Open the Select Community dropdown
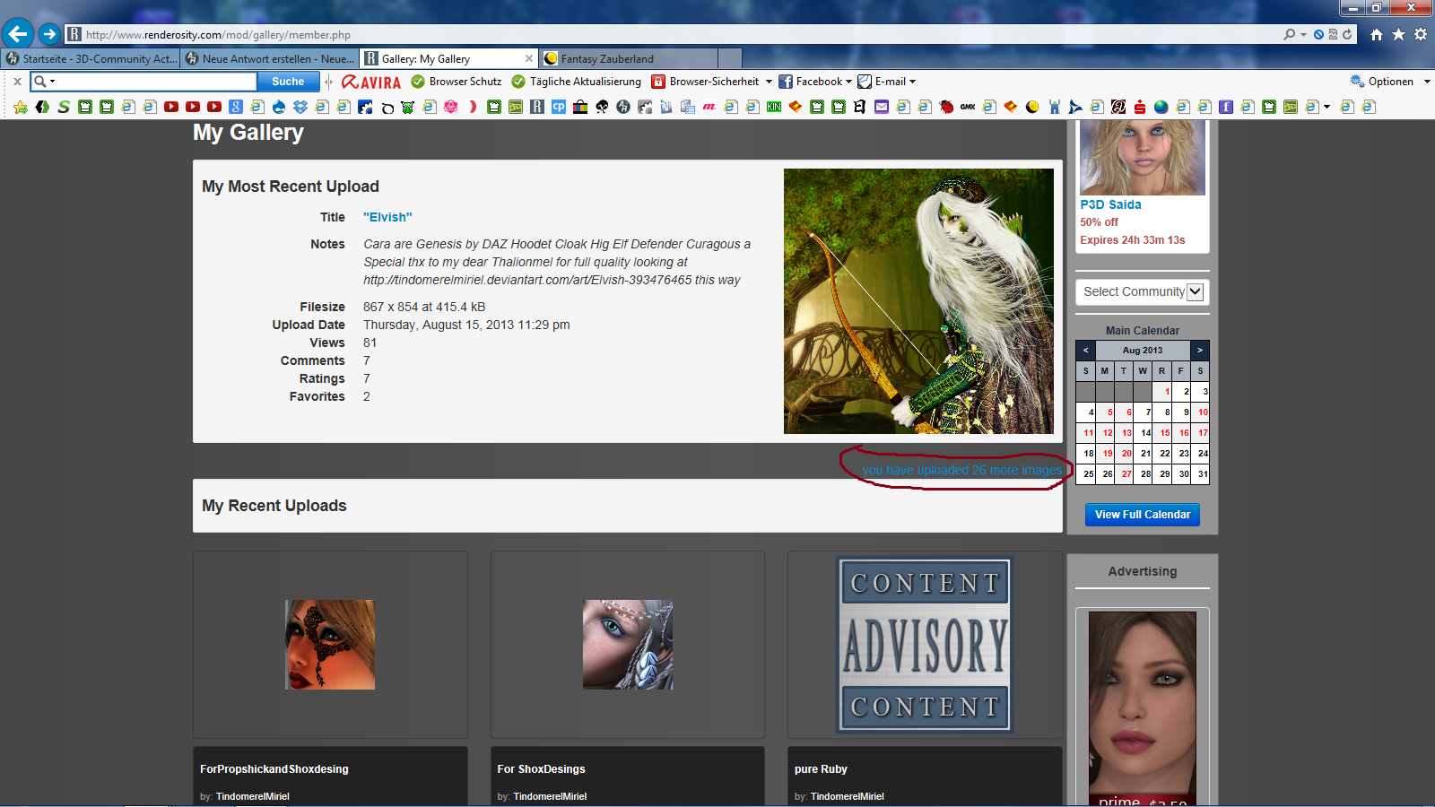Screen dimensions: 1435x807 [x=1142, y=291]
